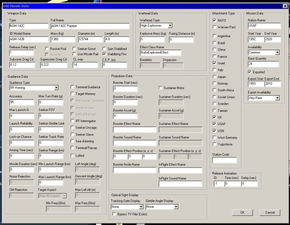Viewport: 290px width, 225px height.
Task: Open the Availability dropdown
Action: click(277, 52)
